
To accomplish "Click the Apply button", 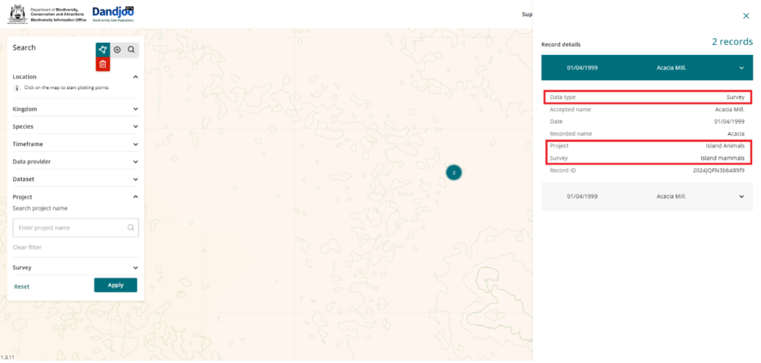I will pyautogui.click(x=116, y=285).
